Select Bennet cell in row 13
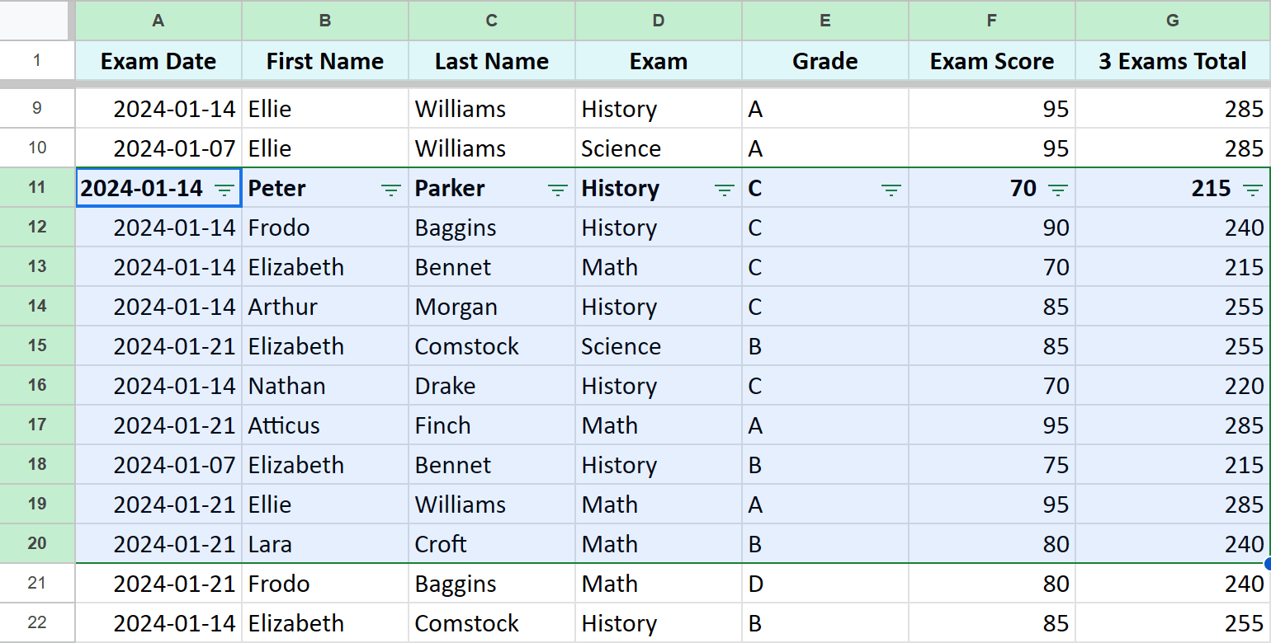 tap(492, 267)
